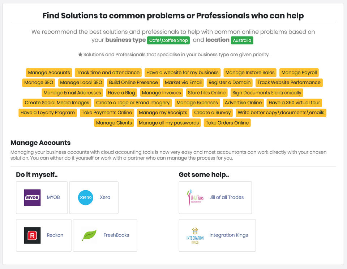Choose the Track time and attendance tag
This screenshot has height=269, width=347.
108,73
